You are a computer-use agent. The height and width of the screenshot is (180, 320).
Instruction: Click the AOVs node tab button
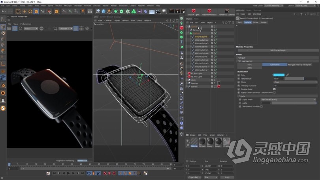pyautogui.click(x=250, y=68)
